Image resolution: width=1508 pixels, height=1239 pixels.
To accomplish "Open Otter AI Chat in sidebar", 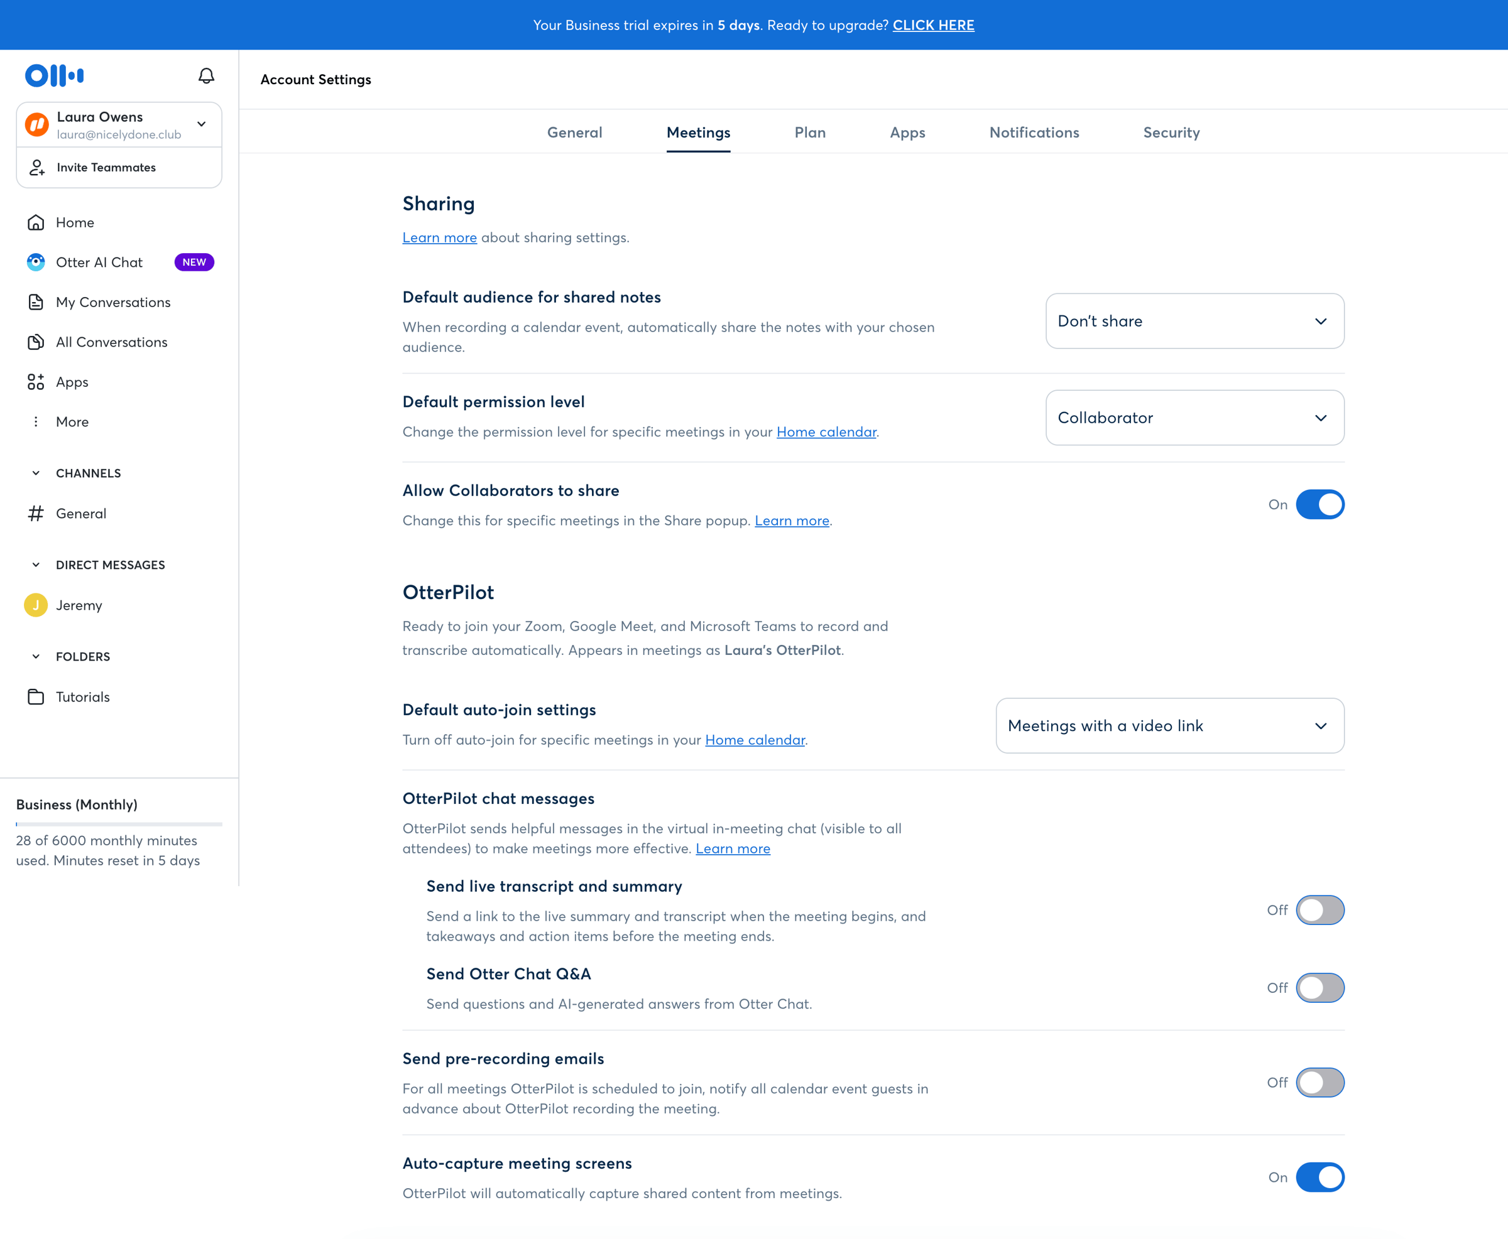I will (x=119, y=262).
